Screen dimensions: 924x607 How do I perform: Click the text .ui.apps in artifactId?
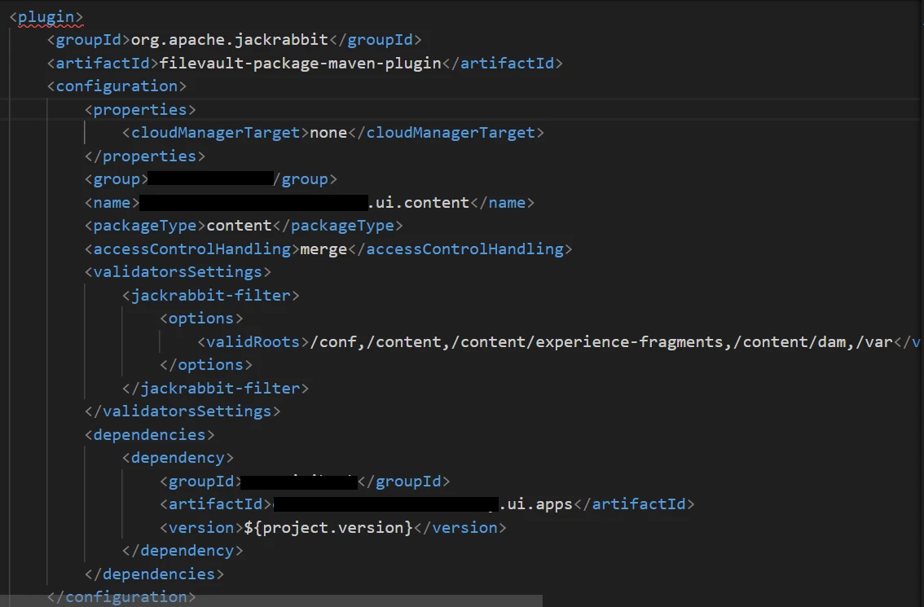pyautogui.click(x=535, y=504)
